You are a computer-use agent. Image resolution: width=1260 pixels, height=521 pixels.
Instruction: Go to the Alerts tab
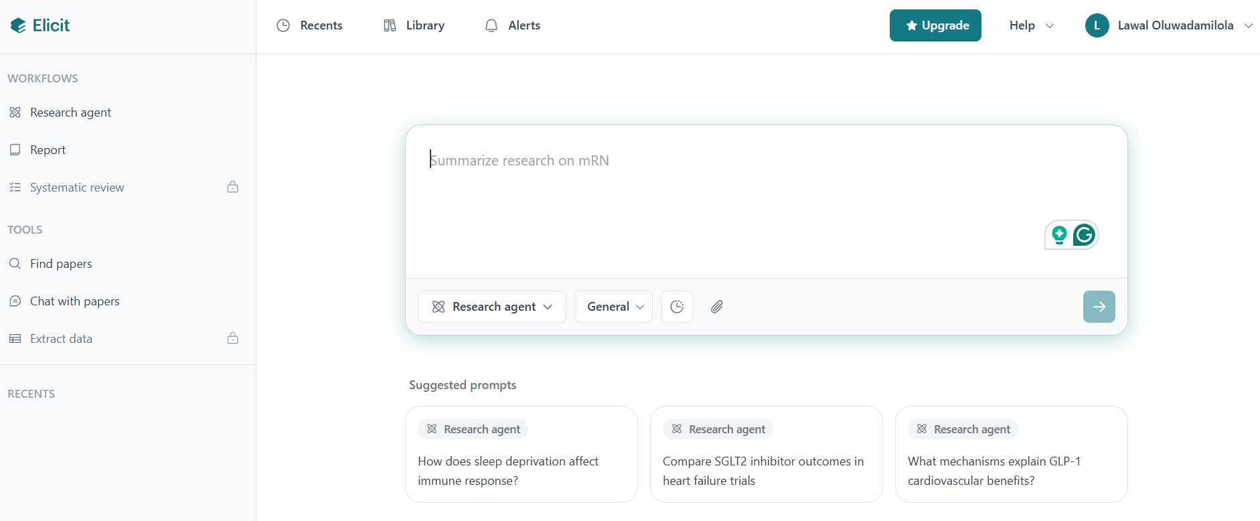click(512, 25)
